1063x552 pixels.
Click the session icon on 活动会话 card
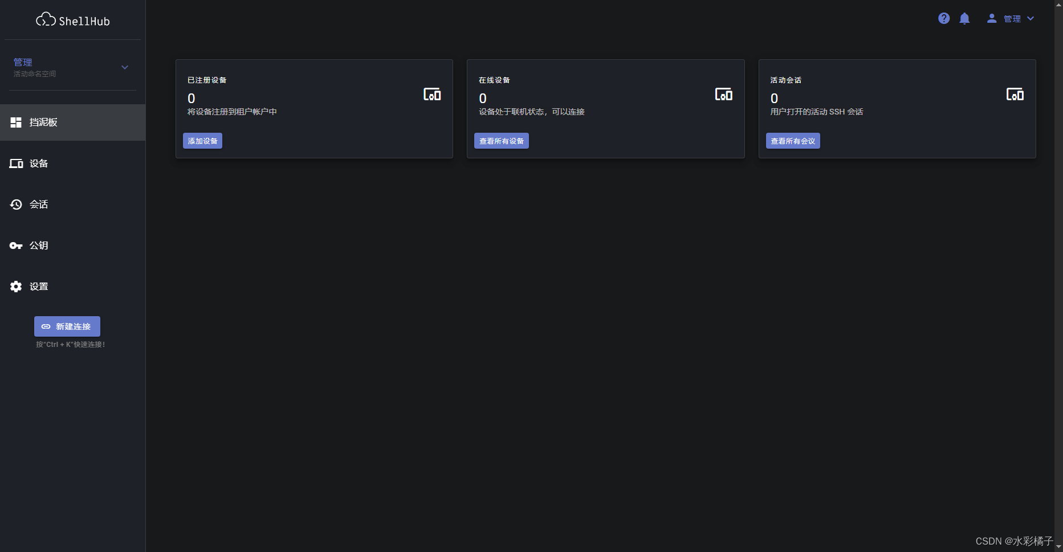[x=1015, y=94]
